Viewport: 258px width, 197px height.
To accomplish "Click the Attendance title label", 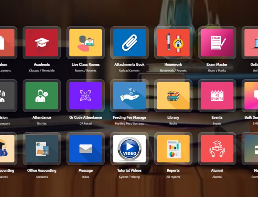I will coord(42,117).
